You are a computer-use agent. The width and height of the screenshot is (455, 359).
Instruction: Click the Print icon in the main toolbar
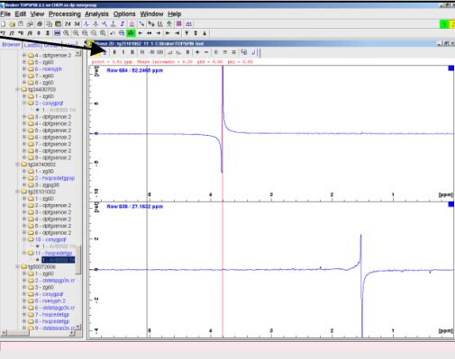pyautogui.click(x=40, y=23)
